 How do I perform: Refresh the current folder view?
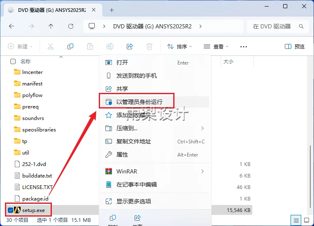[71, 26]
